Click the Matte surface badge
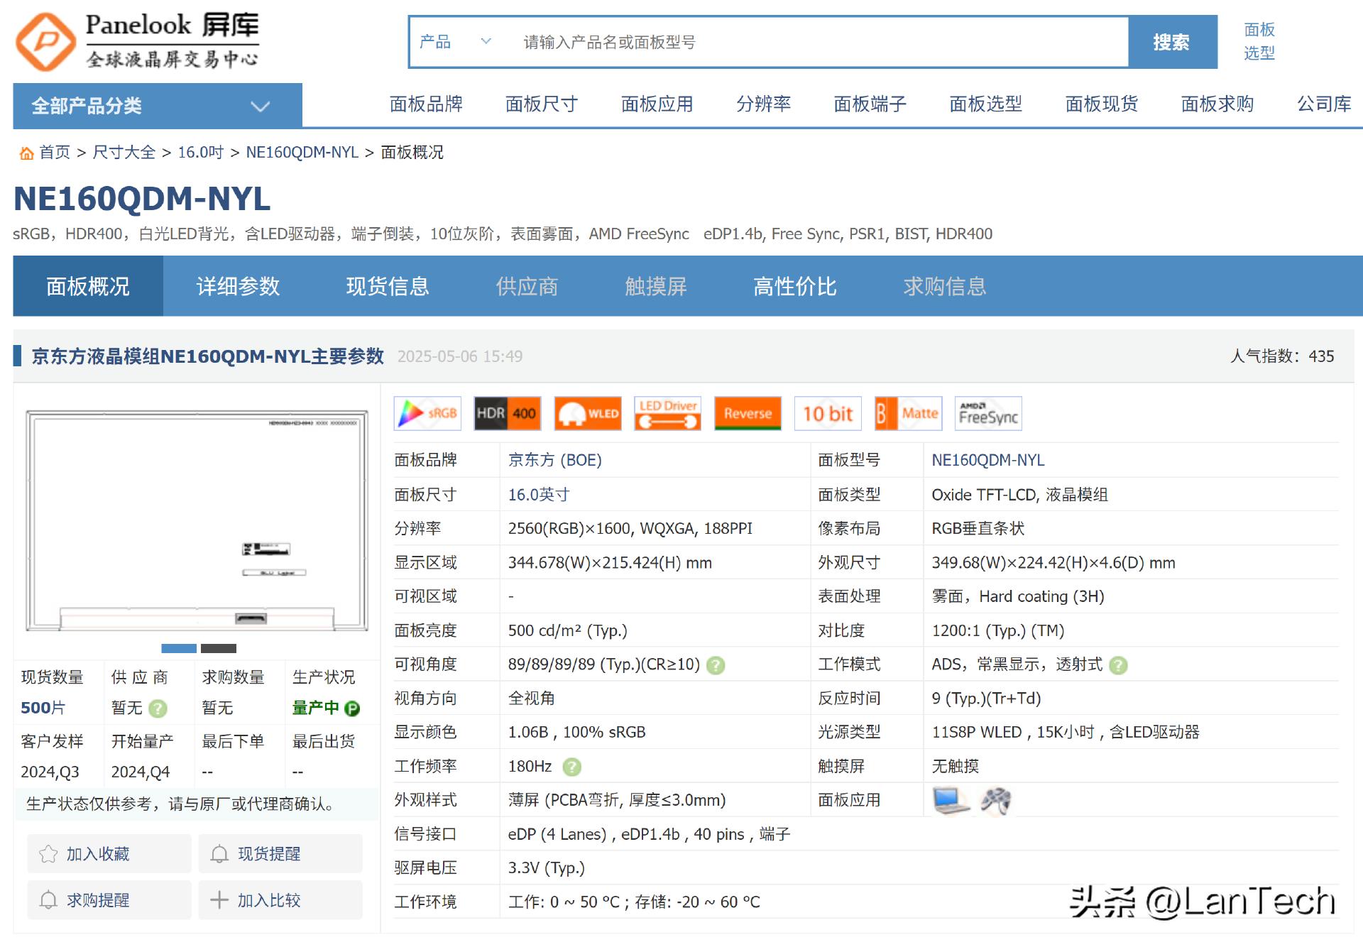Image resolution: width=1363 pixels, height=947 pixels. [908, 413]
